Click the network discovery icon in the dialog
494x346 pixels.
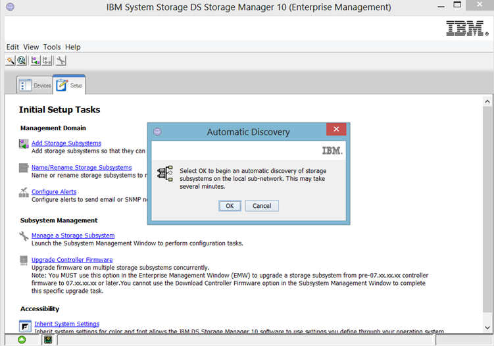point(165,173)
